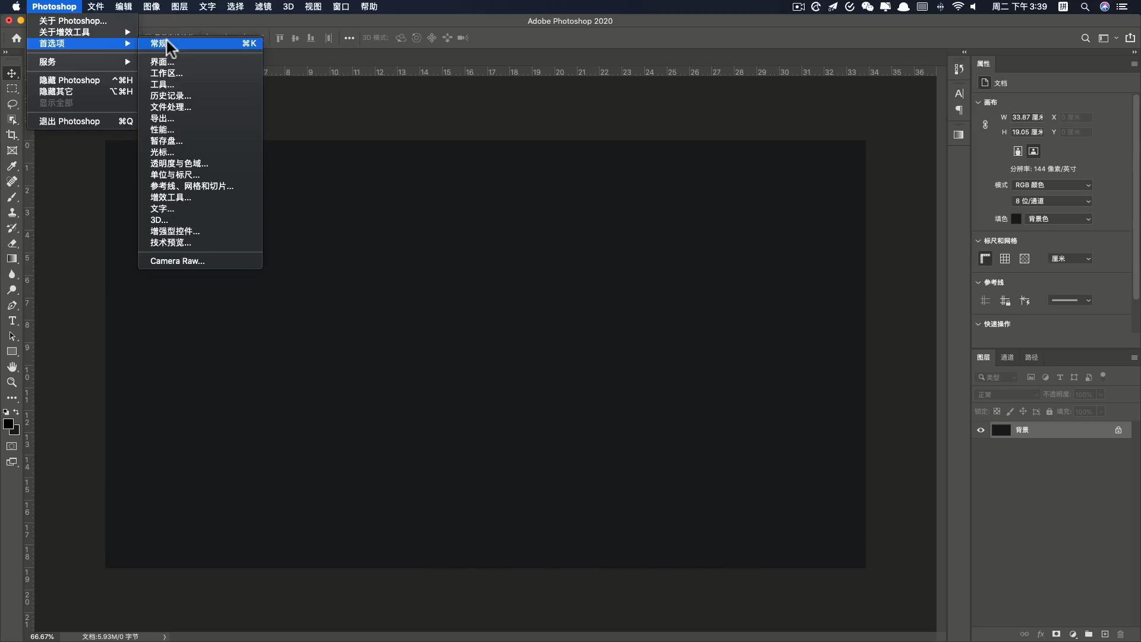The image size is (1141, 642).
Task: Hide the 背景 layer with eye icon
Action: click(x=981, y=430)
